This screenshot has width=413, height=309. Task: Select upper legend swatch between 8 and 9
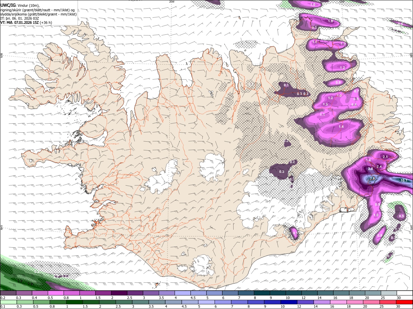(262, 293)
